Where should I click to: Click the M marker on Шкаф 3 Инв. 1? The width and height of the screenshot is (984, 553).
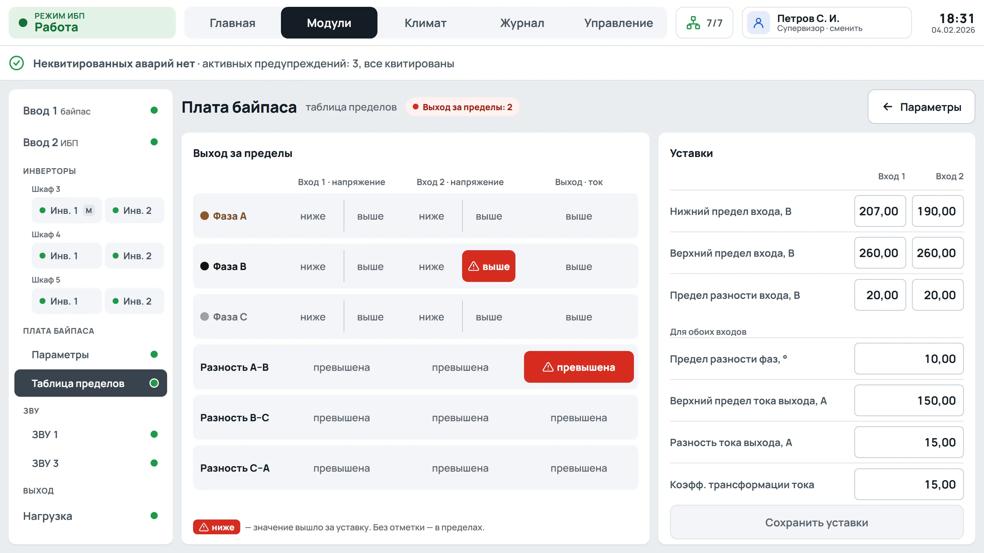89,210
